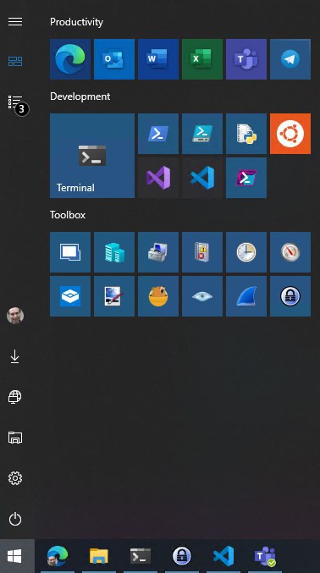Launch the Python script tile
The height and width of the screenshot is (573, 320).
tap(246, 134)
